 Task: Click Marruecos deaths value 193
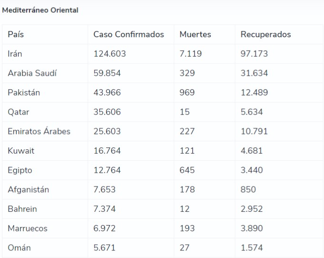(187, 228)
